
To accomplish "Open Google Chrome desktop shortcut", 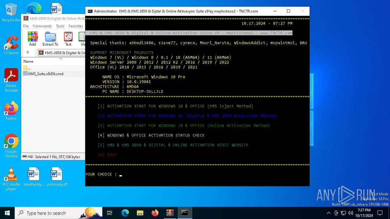I will point(11,146).
